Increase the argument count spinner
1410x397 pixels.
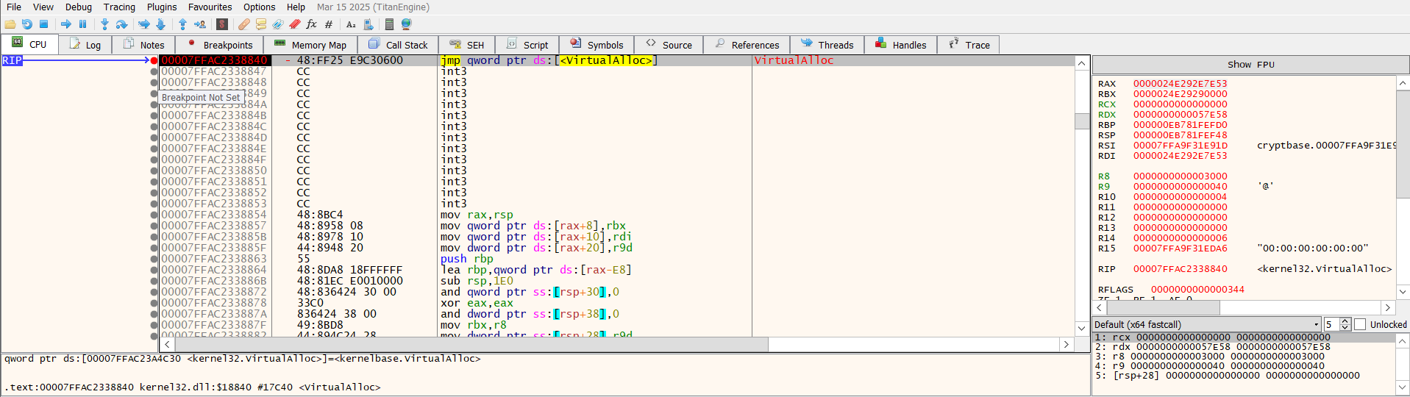point(1345,321)
